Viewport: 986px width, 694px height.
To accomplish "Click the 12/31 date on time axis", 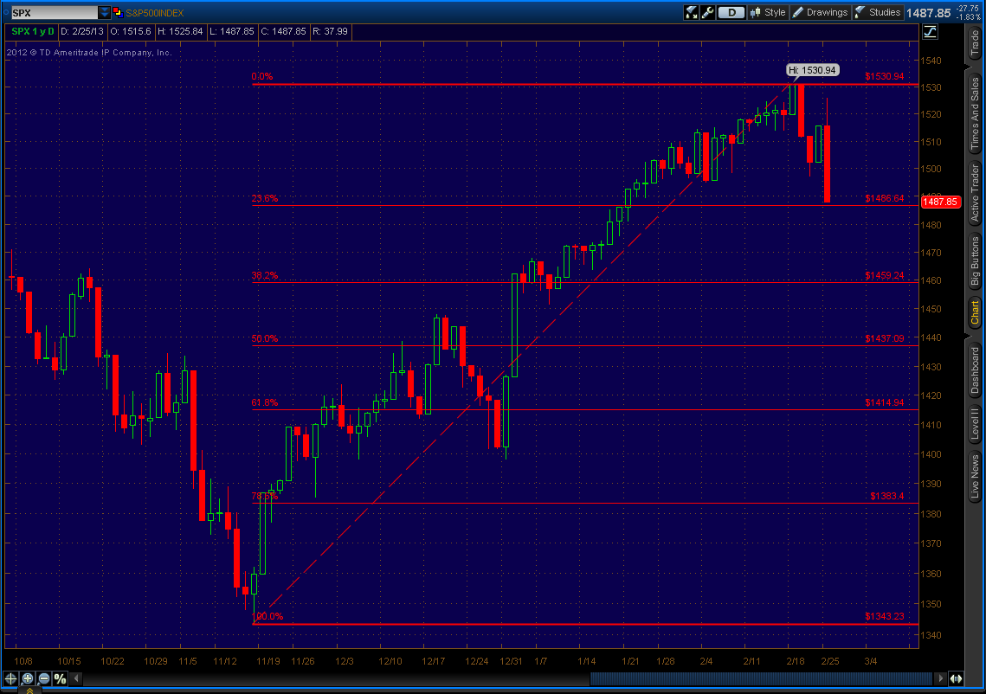I will pos(511,661).
